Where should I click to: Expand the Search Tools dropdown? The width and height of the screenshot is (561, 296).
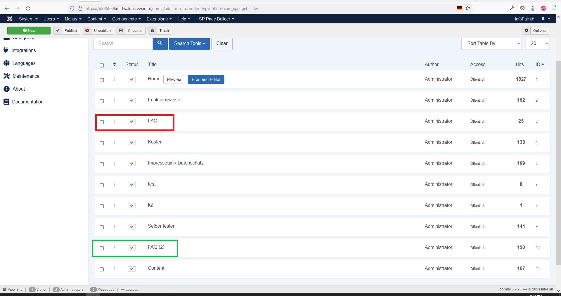point(189,44)
